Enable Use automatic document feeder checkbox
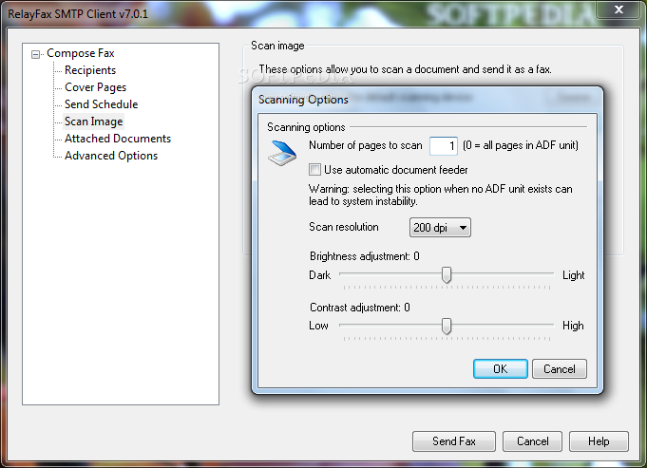 [x=314, y=170]
